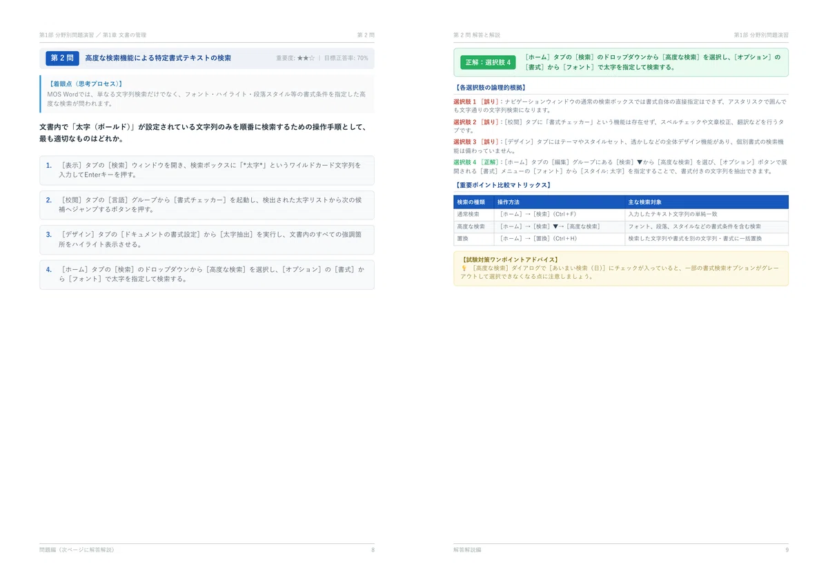Click the red '選択肢 1［誤り］' label
This screenshot has height=586, width=828.
[477, 101]
